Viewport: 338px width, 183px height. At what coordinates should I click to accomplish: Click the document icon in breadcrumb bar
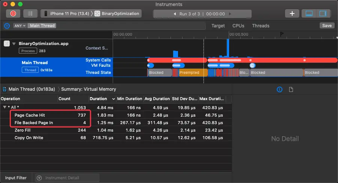point(4,89)
